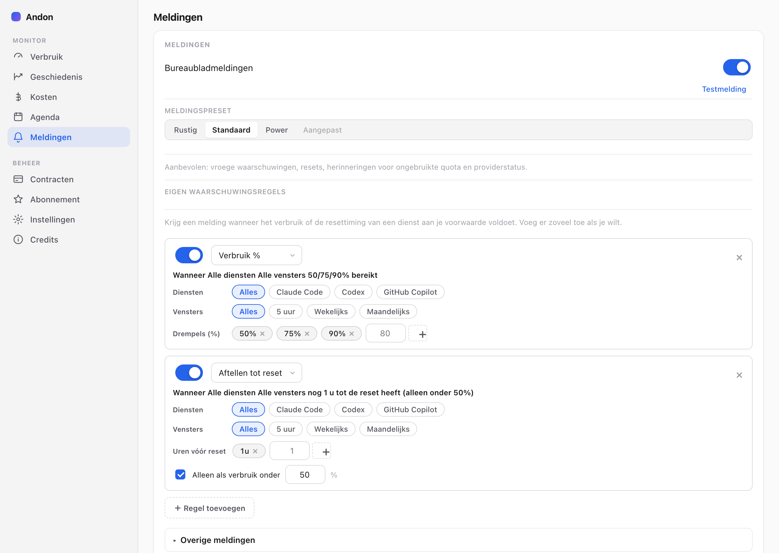Viewport: 779px width, 553px height.
Task: Click the Andon app logo icon
Action: point(16,17)
